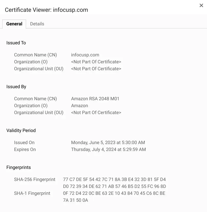This screenshot has height=212, width=207.
Task: Switch to the Details tab
Action: click(37, 24)
